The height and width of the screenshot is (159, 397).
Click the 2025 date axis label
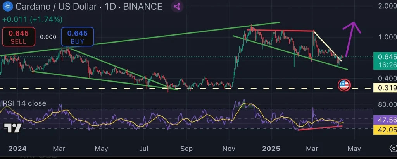(271, 149)
